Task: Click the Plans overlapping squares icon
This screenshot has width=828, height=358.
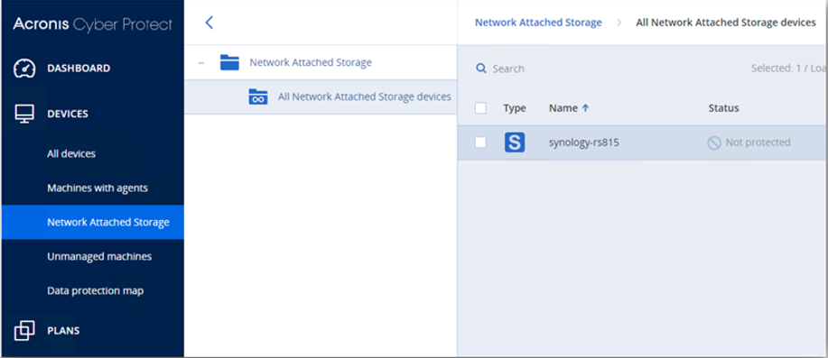Action: (x=24, y=331)
